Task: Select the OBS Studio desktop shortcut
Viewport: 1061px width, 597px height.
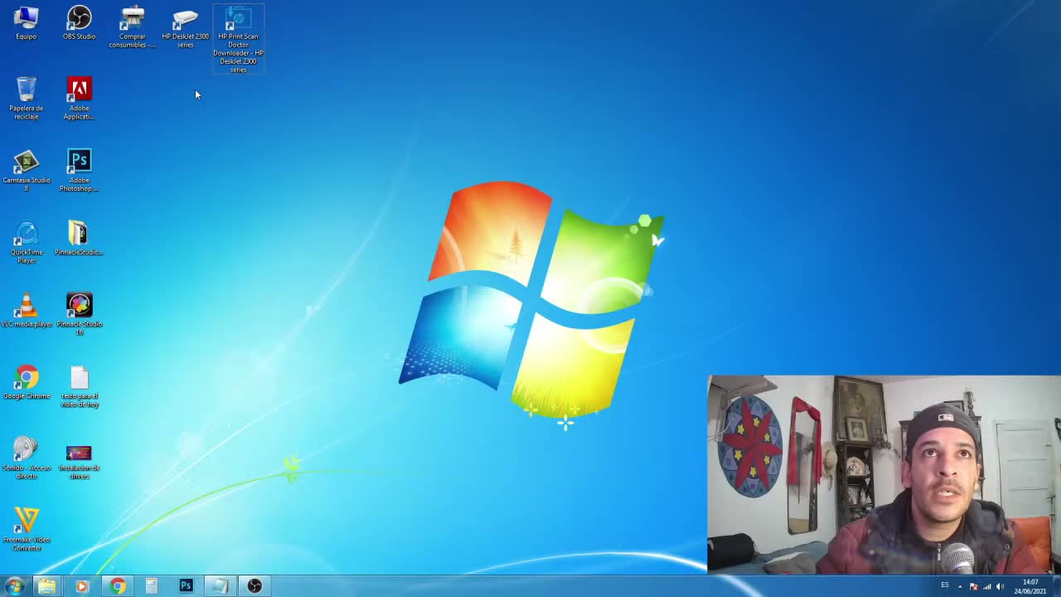Action: pos(79,23)
